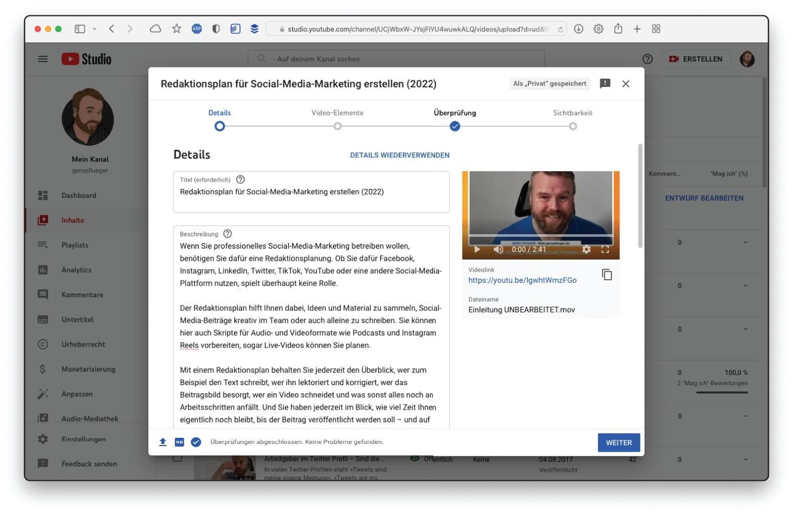Viewport: 793px width, 515px height.
Task: Open the help question mark in Studio header
Action: pyautogui.click(x=648, y=59)
